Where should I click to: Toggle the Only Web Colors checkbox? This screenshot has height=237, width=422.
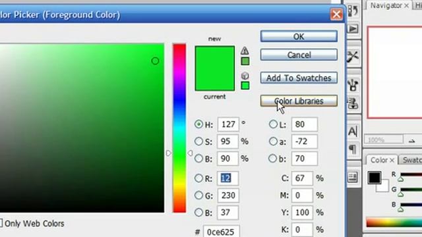1,223
